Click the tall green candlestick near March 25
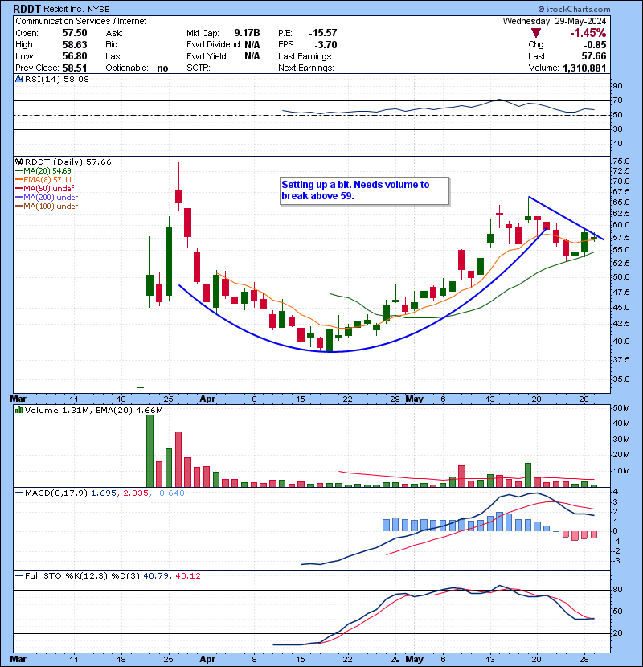This screenshot has height=667, width=643. tap(169, 260)
